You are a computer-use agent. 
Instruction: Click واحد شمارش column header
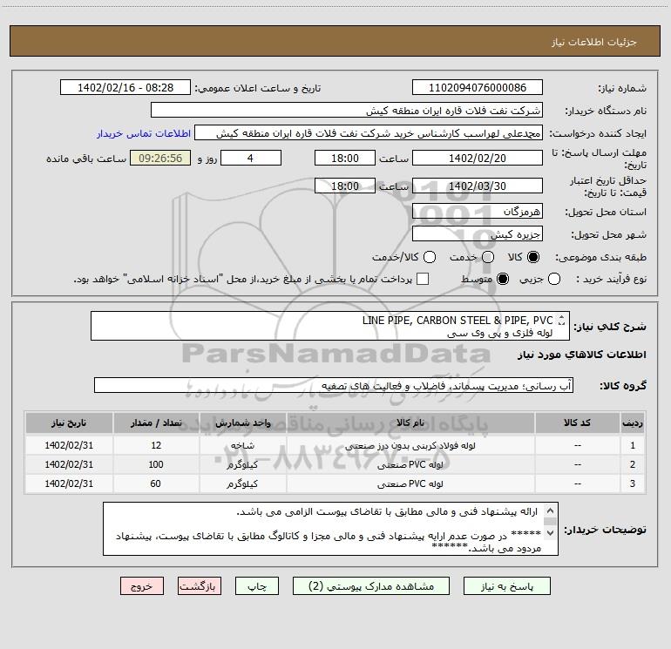pos(242,423)
